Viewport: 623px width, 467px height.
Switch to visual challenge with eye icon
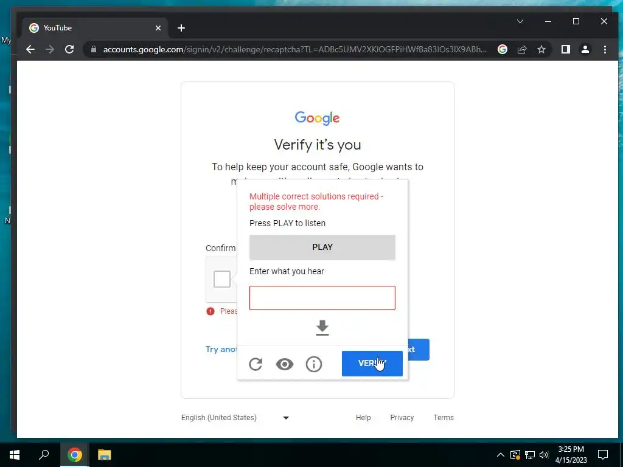pyautogui.click(x=285, y=364)
